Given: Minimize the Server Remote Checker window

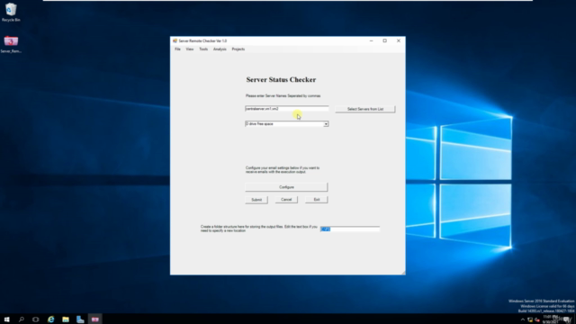Looking at the screenshot, I should [x=371, y=40].
